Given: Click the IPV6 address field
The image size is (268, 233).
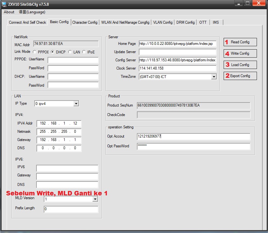Looking at the screenshot, I should click(67, 168).
